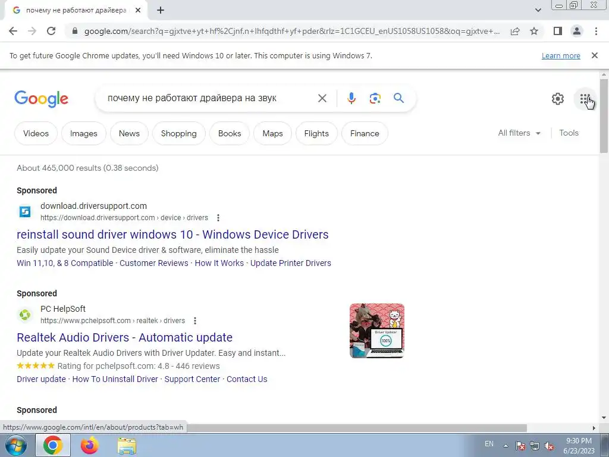Switch to the Books results tab
The image size is (609, 457).
click(x=230, y=133)
